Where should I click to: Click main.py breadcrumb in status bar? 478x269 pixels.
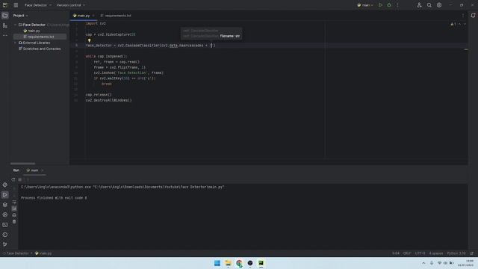43,253
